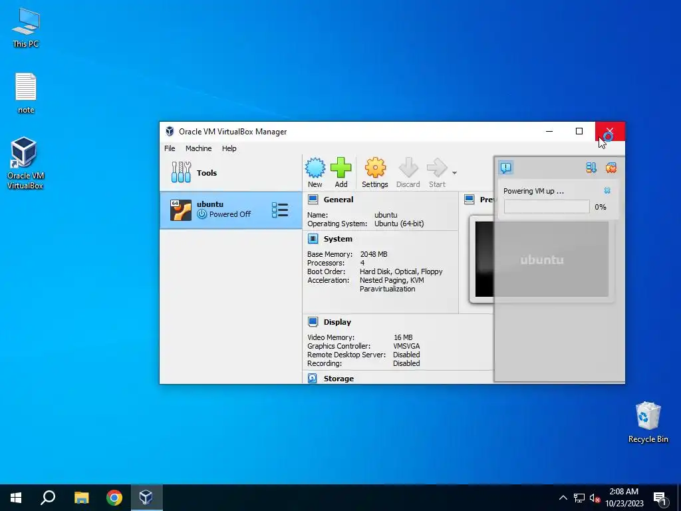The image size is (681, 511).
Task: Open the ubuntu machine tools list menu icon
Action: click(280, 210)
